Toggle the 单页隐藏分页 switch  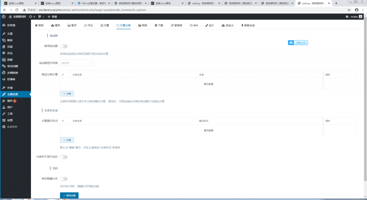[x=64, y=179]
